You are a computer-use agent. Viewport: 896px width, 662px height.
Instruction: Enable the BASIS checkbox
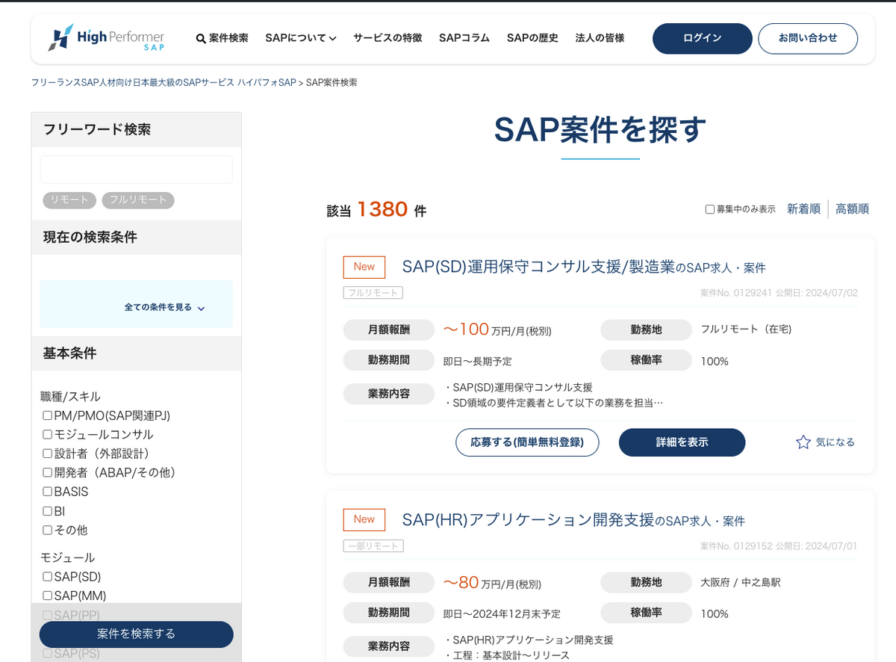[47, 492]
